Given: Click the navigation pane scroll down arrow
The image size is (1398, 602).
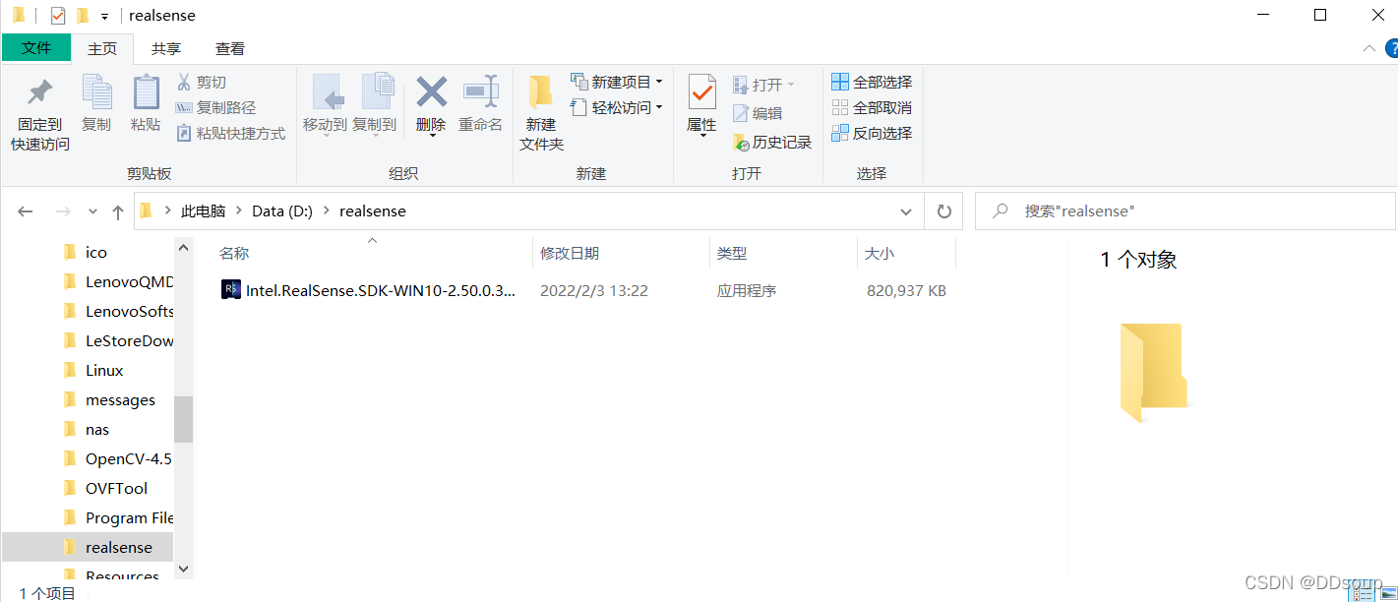Looking at the screenshot, I should click(x=183, y=569).
